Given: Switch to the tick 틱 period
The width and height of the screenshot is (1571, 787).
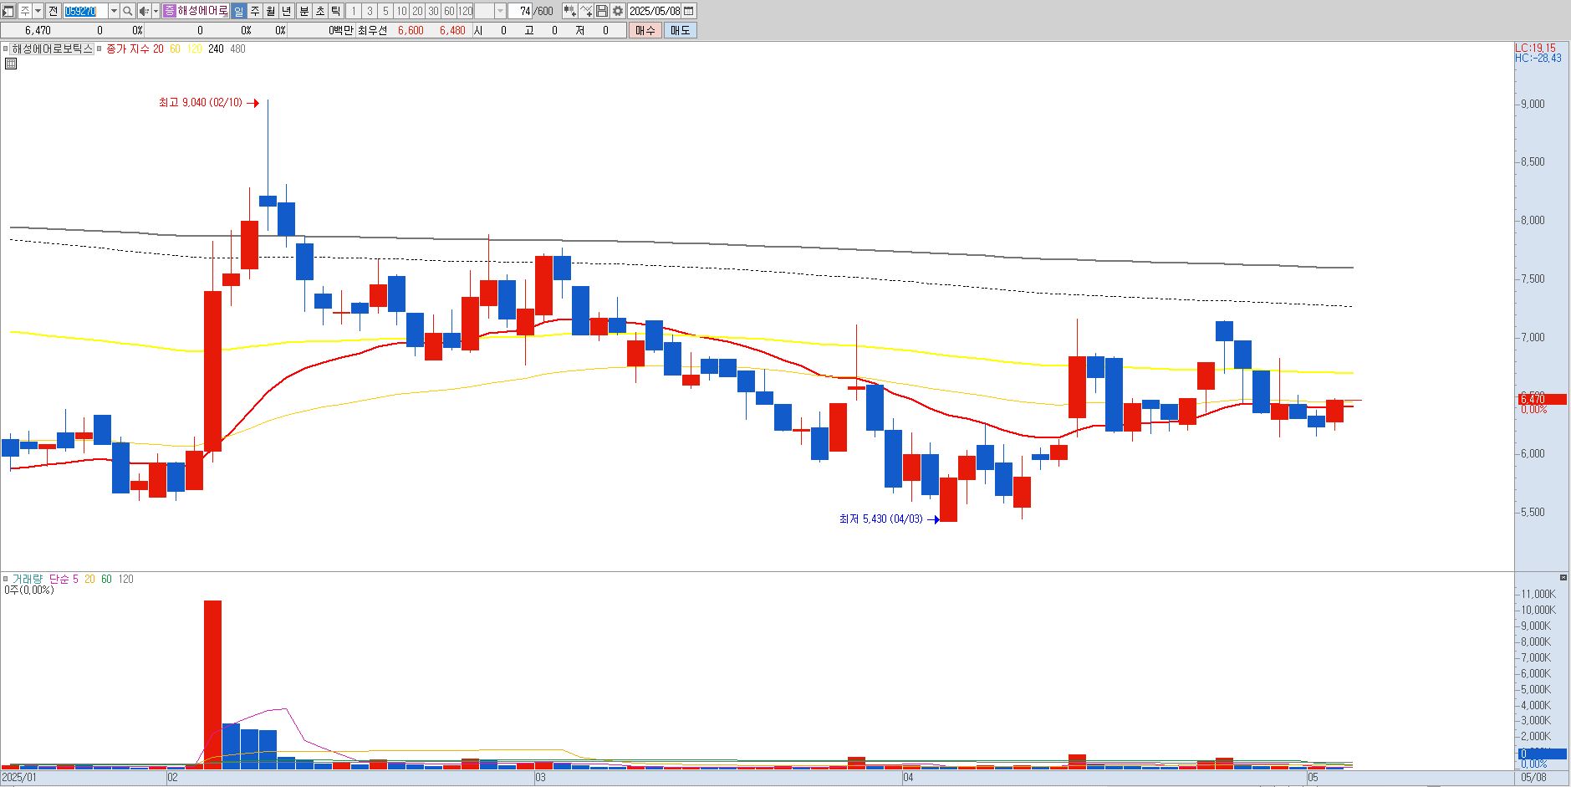Looking at the screenshot, I should tap(336, 11).
